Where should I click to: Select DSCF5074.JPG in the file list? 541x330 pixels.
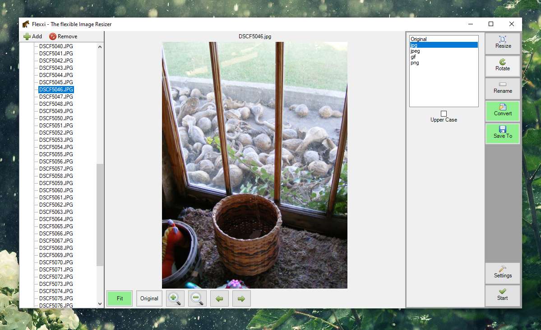tap(56, 291)
